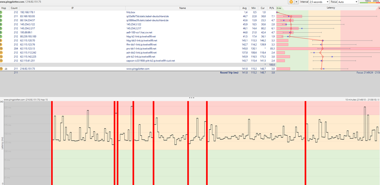Adjust the 100ms/200ms latency color scale
The image size is (380, 185).
click(x=370, y=2)
